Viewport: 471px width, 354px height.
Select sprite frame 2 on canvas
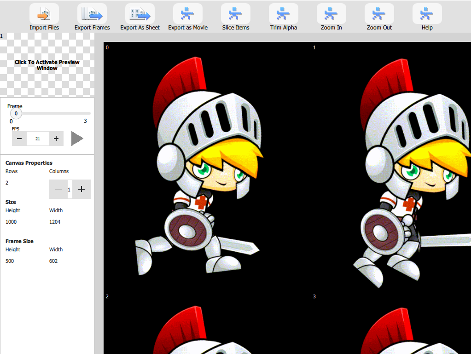click(x=208, y=323)
